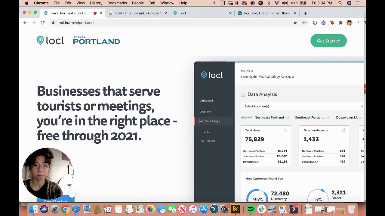Click the Travel Portland logo
This screenshot has height=216, width=385.
tap(97, 40)
